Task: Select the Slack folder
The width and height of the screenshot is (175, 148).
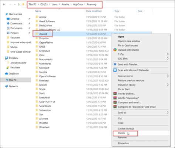Action: click(x=42, y=93)
